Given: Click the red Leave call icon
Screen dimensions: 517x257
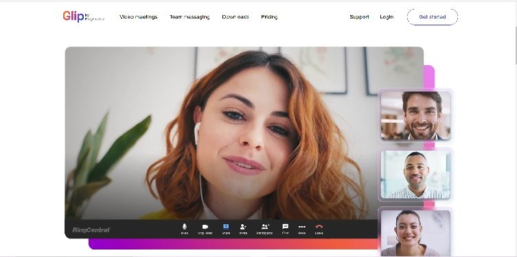Looking at the screenshot, I should pyautogui.click(x=319, y=226).
